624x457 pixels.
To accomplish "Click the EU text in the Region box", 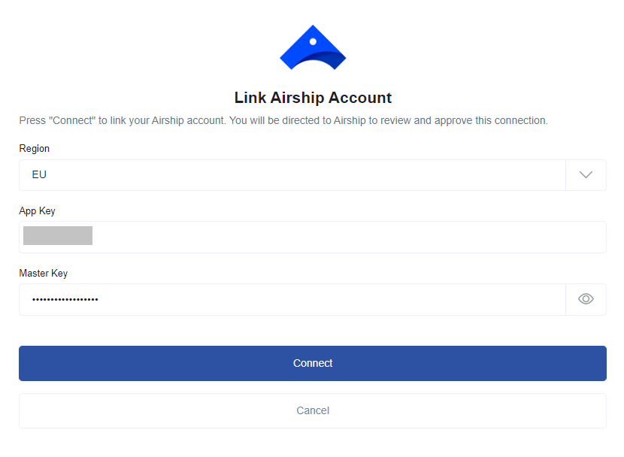I will (38, 174).
